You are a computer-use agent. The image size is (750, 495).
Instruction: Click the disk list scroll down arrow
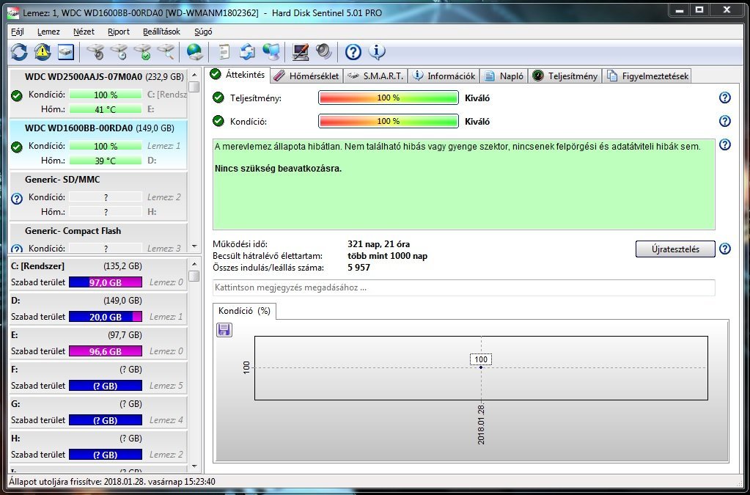(x=194, y=246)
